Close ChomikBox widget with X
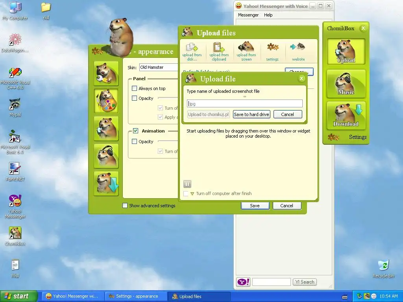This screenshot has height=302, width=403. (x=363, y=28)
